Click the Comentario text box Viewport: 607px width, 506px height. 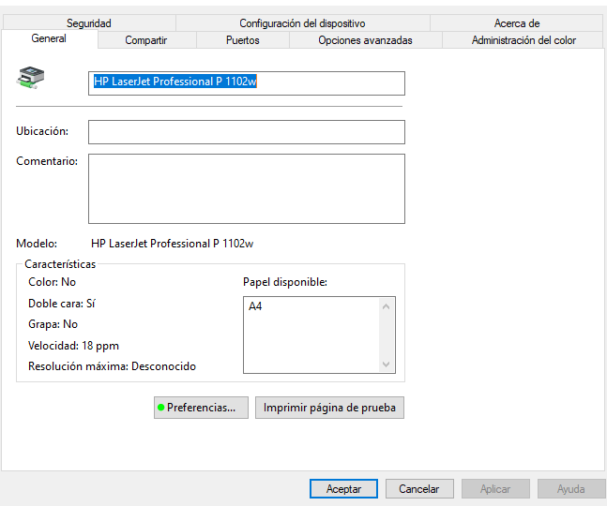tap(247, 188)
